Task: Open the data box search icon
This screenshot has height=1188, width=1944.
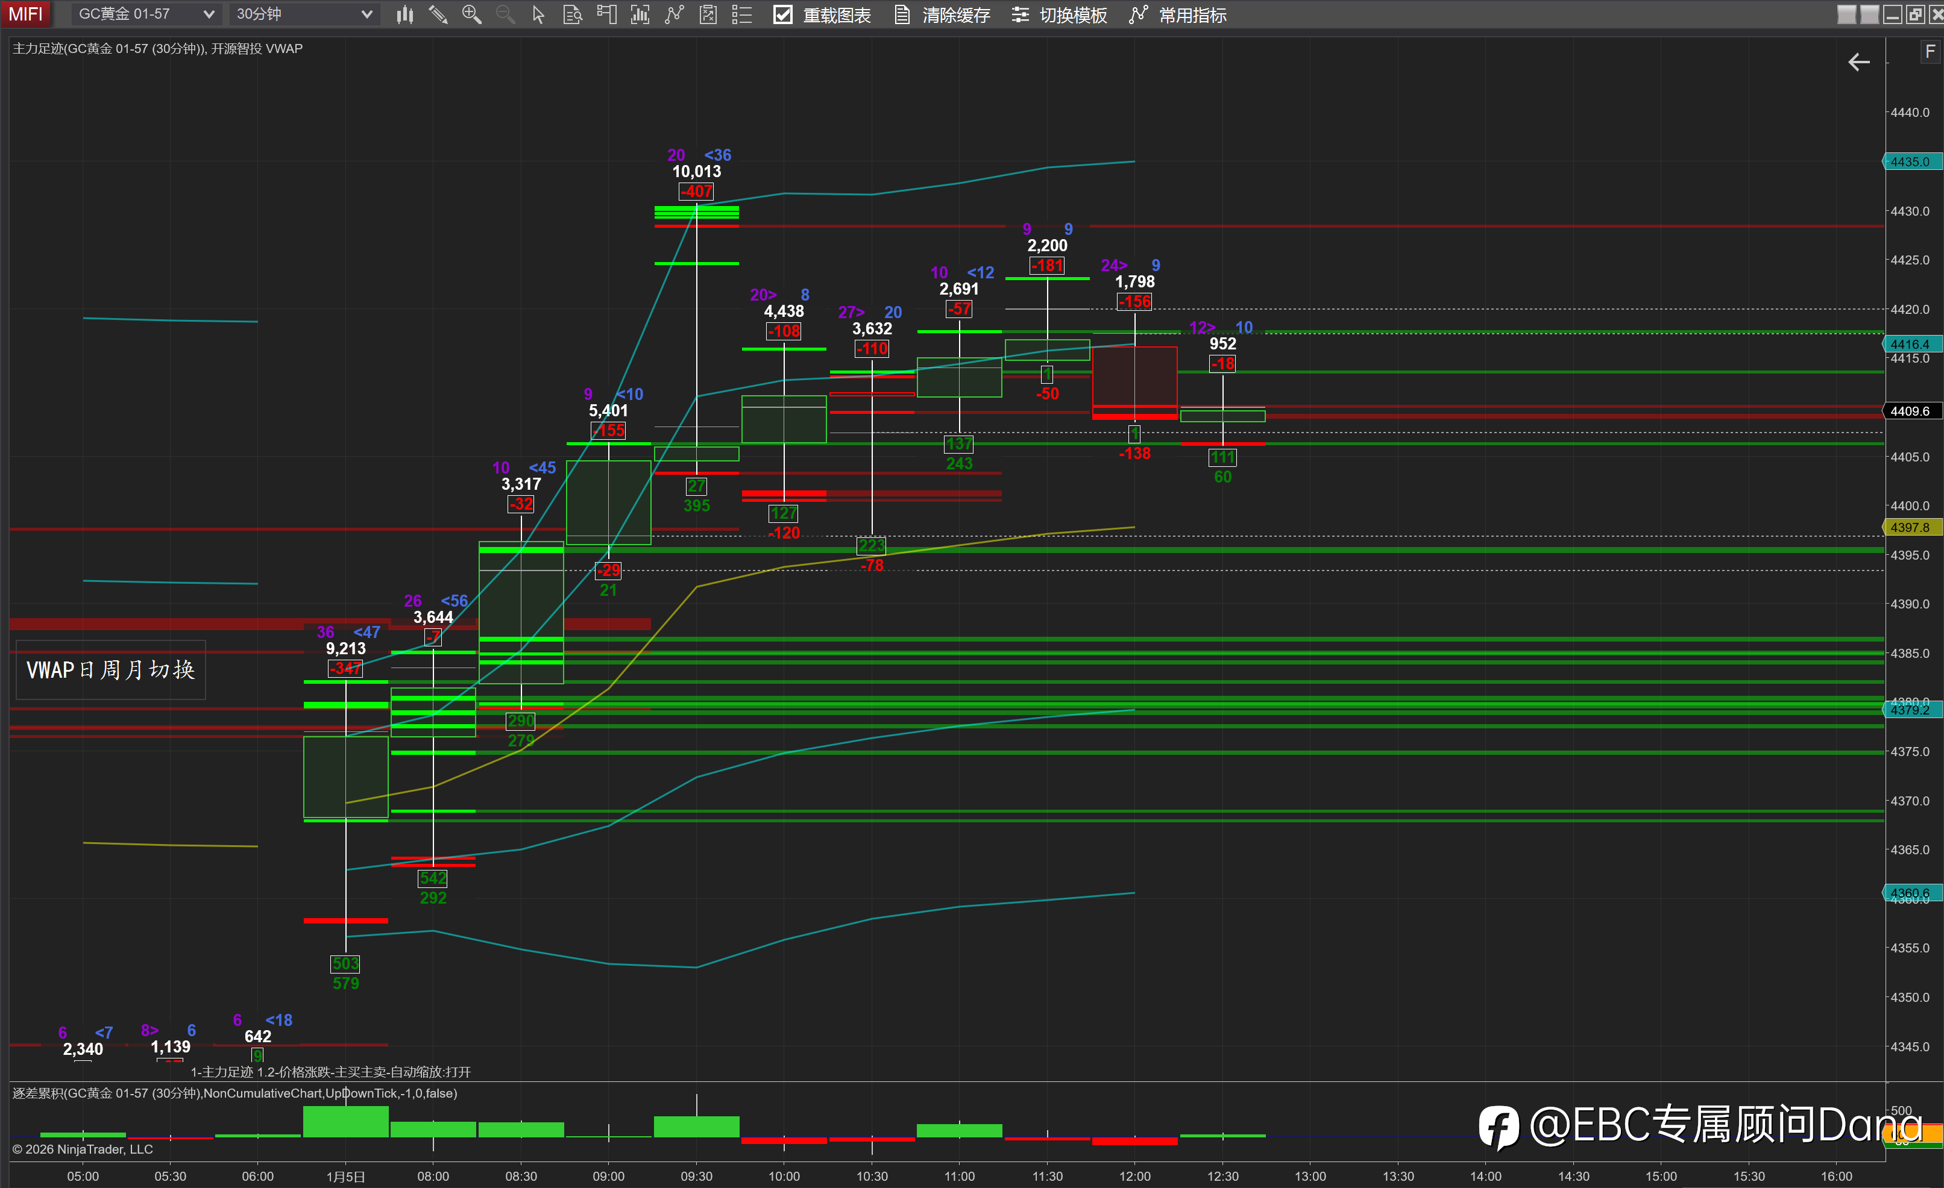Action: (x=573, y=14)
